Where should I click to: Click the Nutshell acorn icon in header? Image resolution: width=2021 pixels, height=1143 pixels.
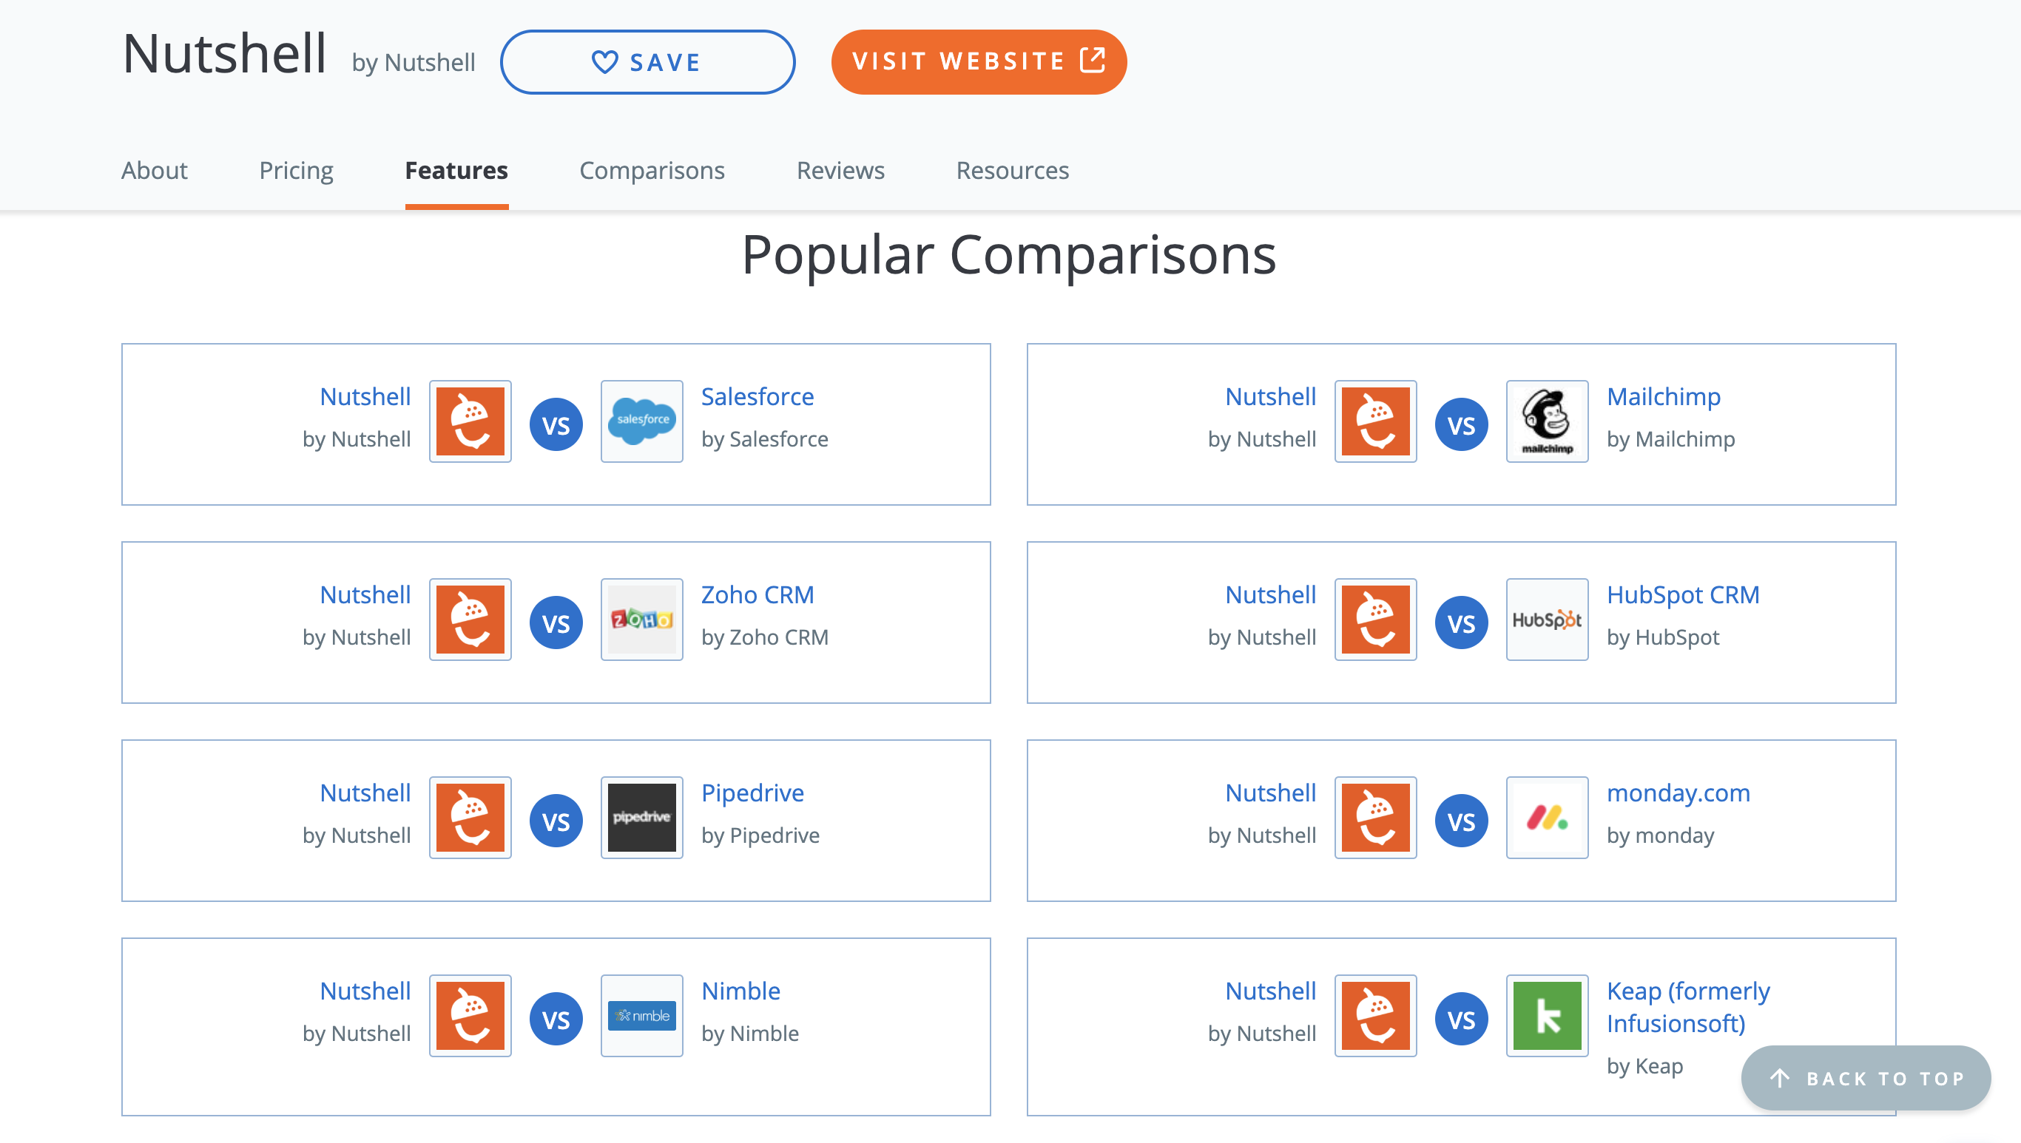pos(472,423)
